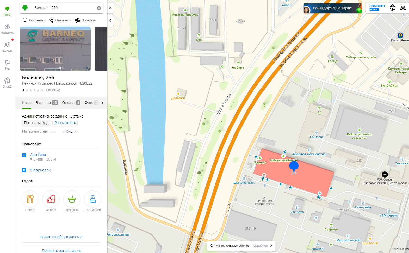Select the Труженикам автотранспорта monument marker

point(264,197)
